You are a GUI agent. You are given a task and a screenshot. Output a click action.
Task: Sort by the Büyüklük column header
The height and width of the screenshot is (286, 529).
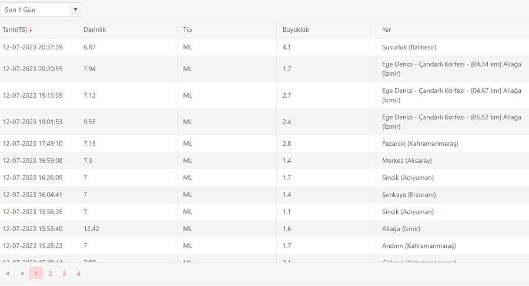296,30
